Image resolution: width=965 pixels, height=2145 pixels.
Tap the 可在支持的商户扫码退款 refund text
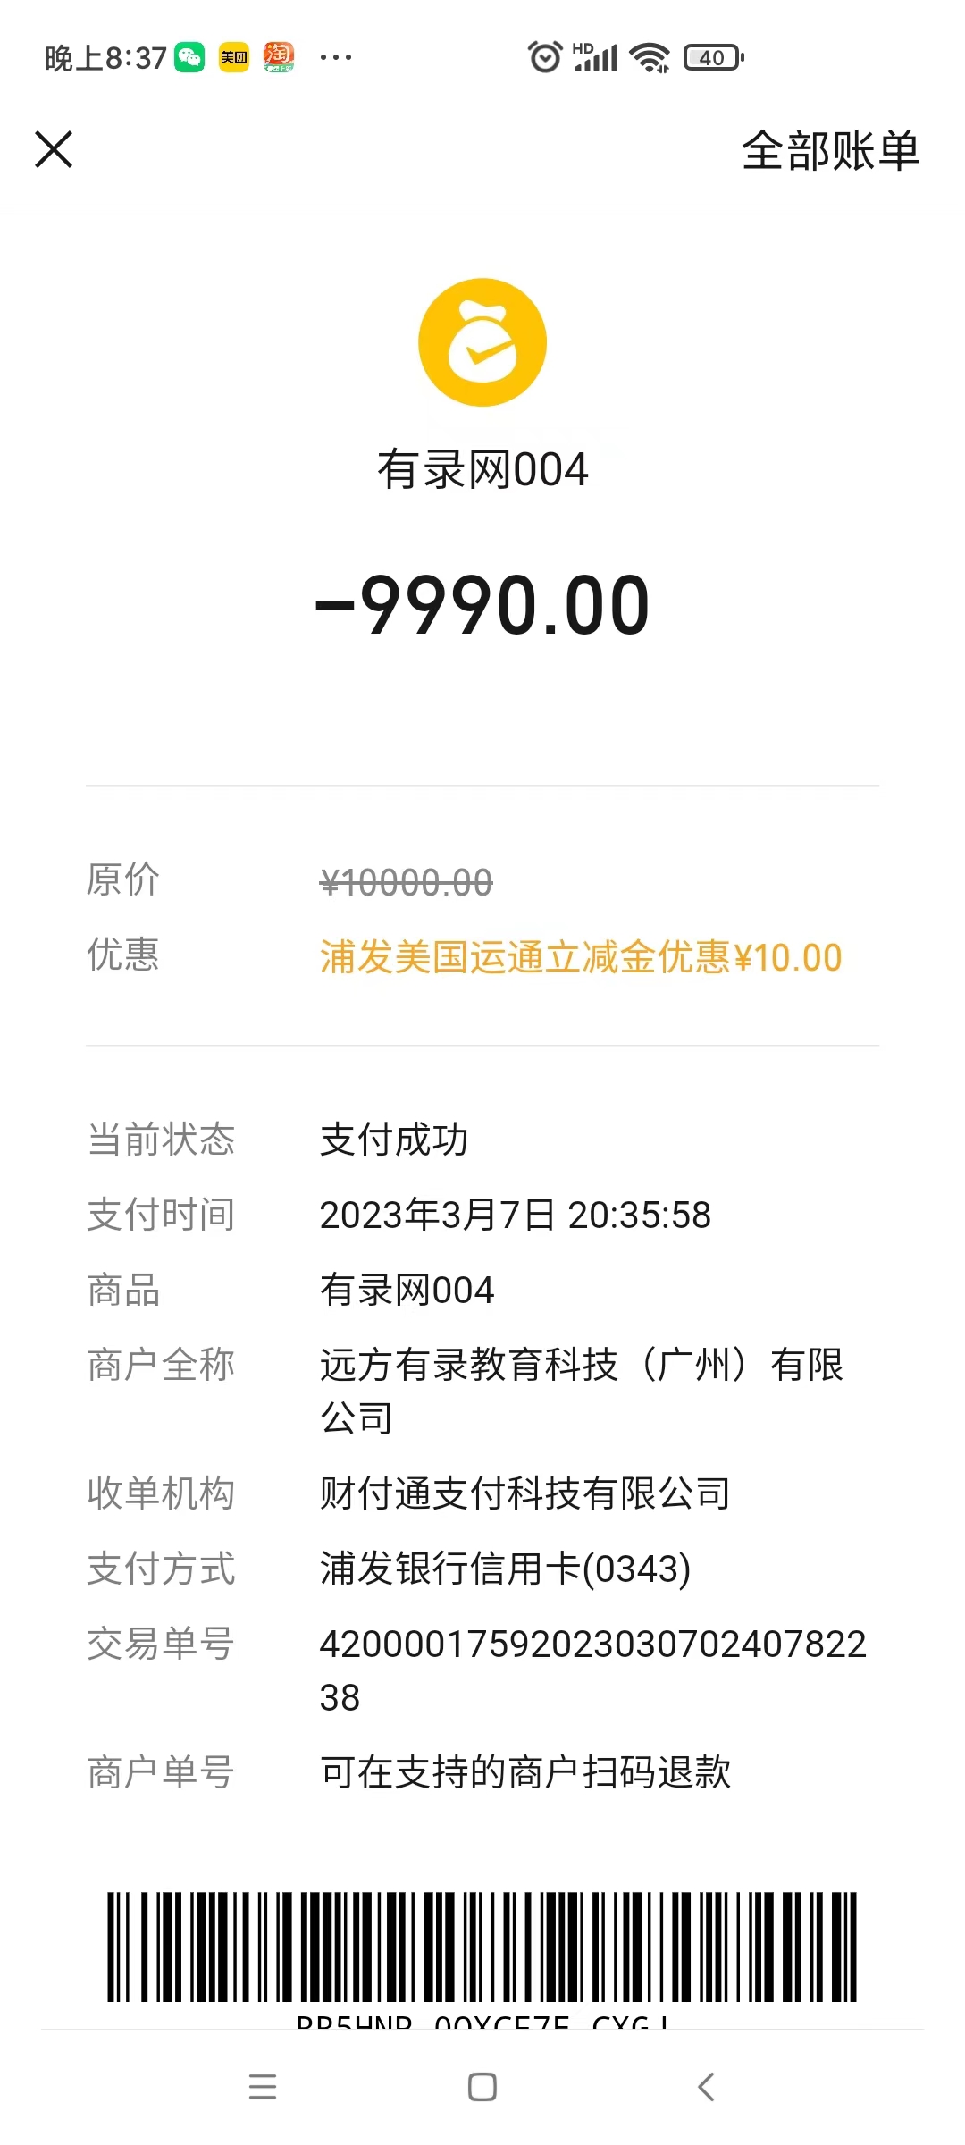click(525, 1772)
